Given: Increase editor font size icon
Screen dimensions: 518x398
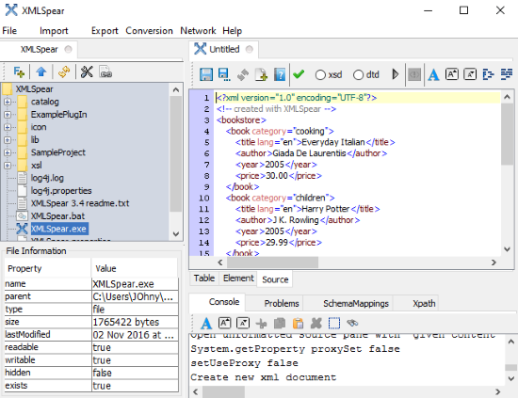Looking at the screenshot, I should point(451,74).
